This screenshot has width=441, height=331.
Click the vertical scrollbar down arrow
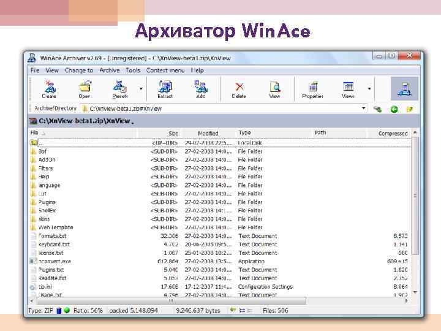[415, 292]
